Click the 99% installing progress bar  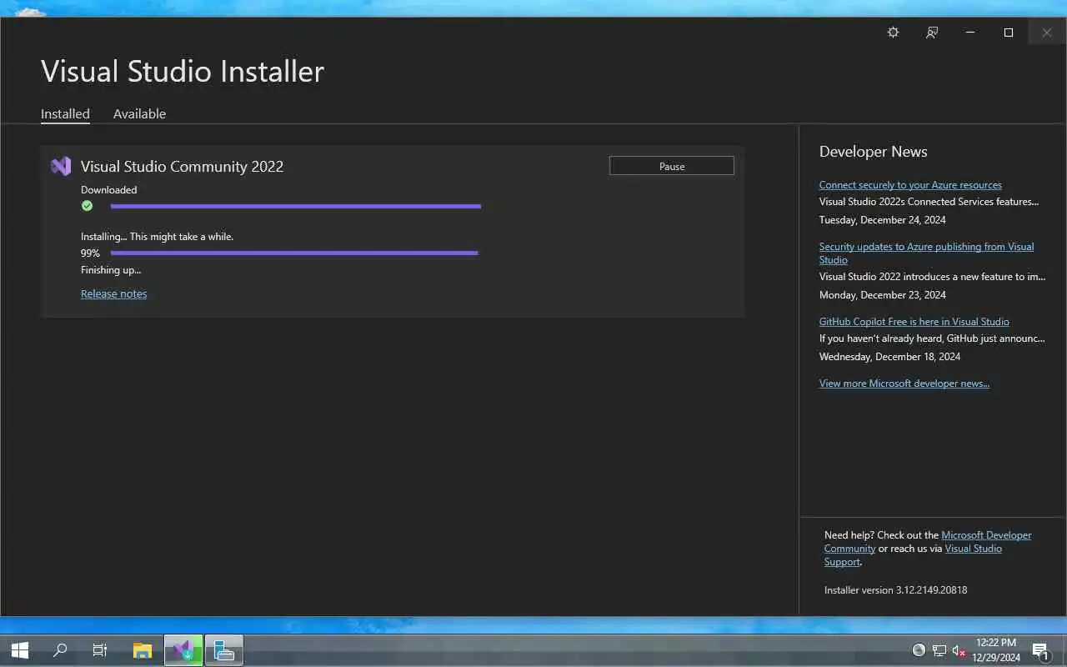[294, 253]
